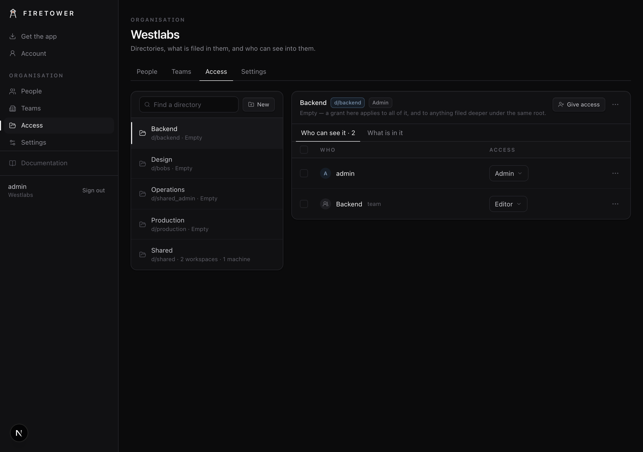
Task: Click the "d/shared_admin · Empty" subtitle text
Action: tap(184, 199)
